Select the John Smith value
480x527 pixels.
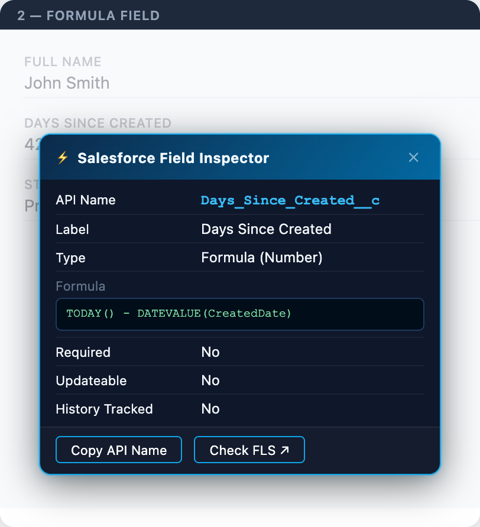tap(67, 83)
